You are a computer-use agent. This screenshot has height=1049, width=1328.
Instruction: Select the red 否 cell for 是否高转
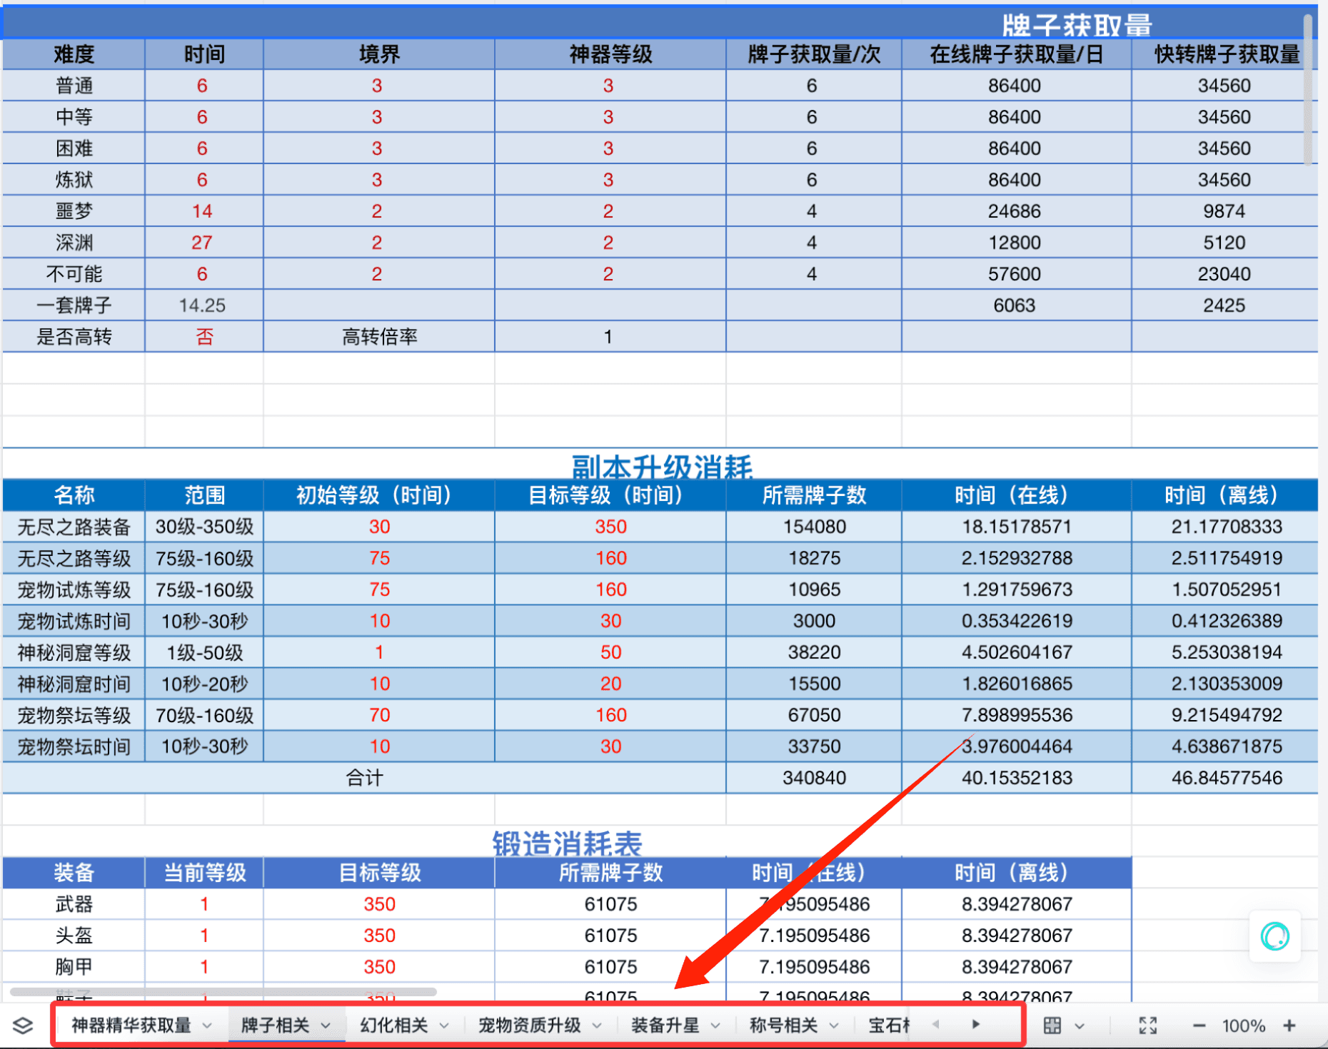tap(204, 337)
